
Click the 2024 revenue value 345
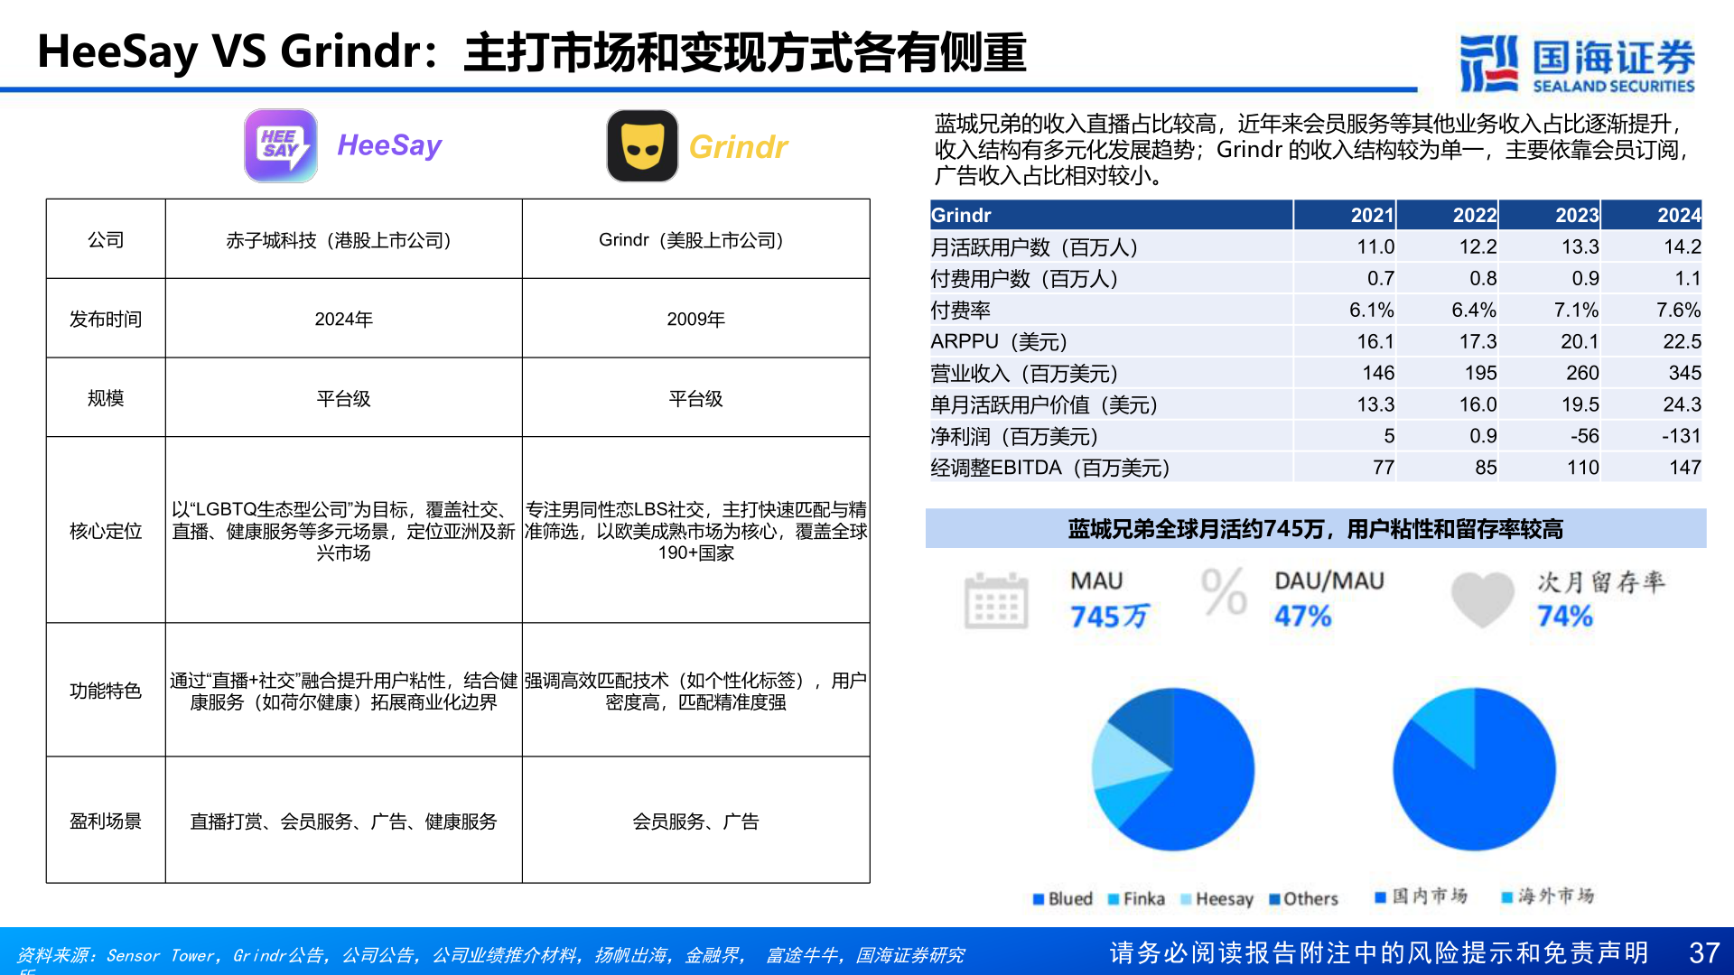pos(1685,373)
